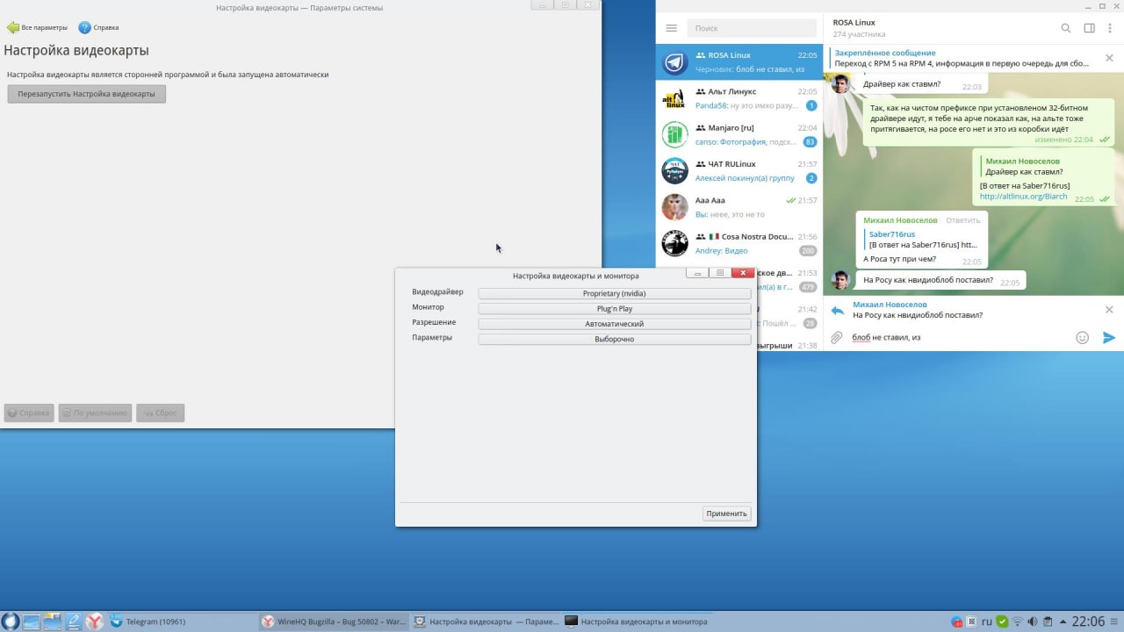Click the reply arrow icon above input
Viewport: 1124px width, 632px height.
(838, 311)
